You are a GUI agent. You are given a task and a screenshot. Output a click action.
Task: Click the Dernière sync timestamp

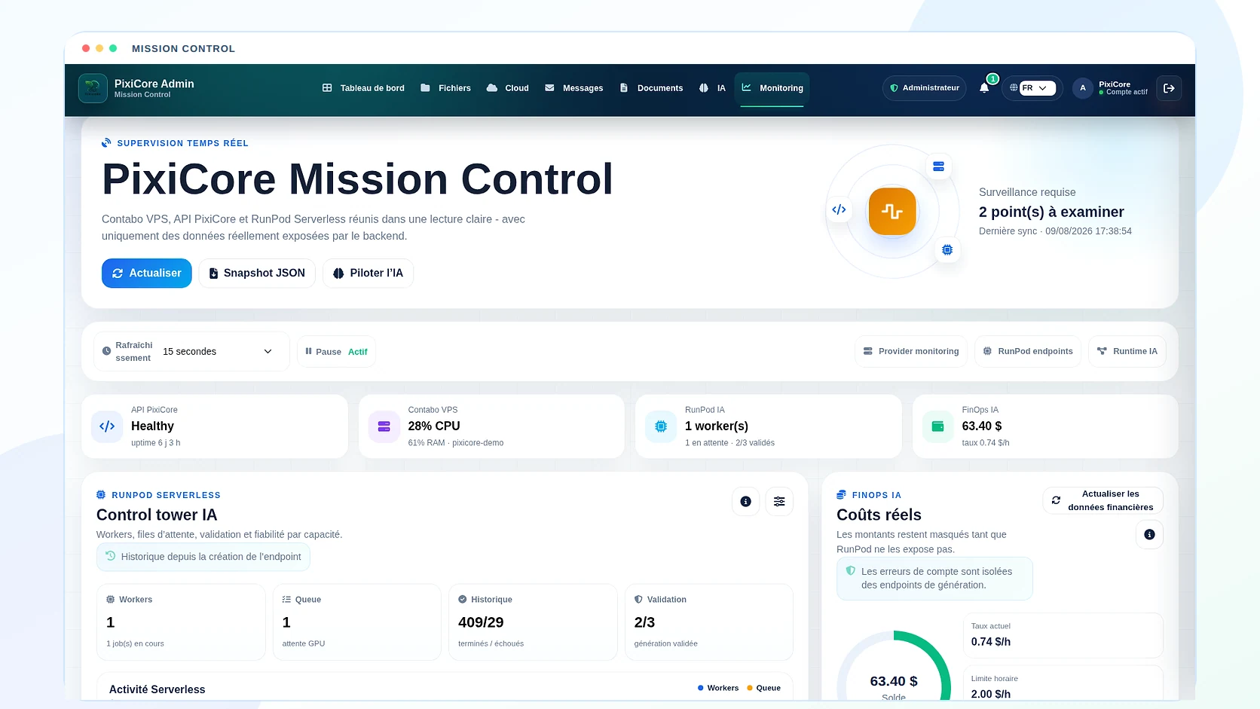click(1055, 231)
